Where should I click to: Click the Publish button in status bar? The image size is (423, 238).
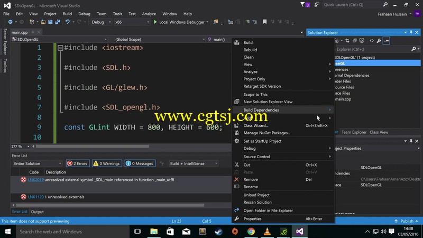click(406, 221)
